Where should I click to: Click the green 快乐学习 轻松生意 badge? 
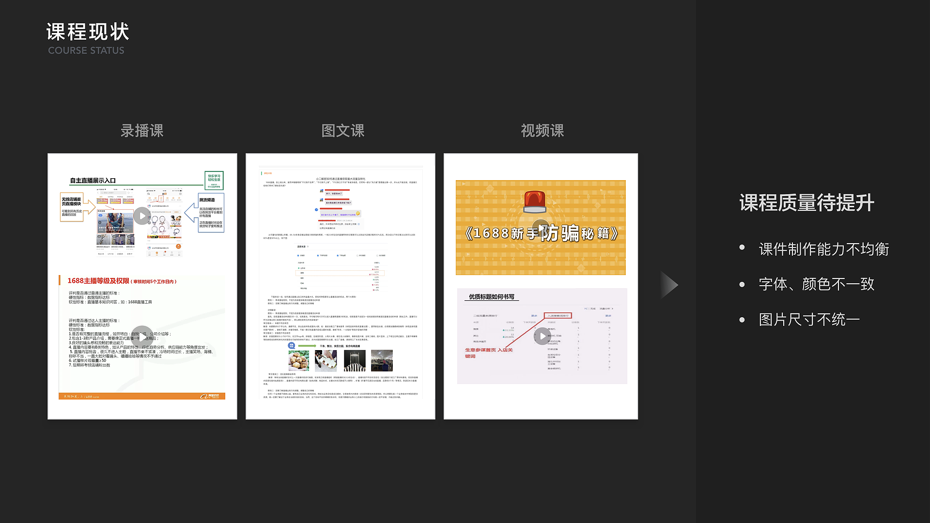coord(214,180)
